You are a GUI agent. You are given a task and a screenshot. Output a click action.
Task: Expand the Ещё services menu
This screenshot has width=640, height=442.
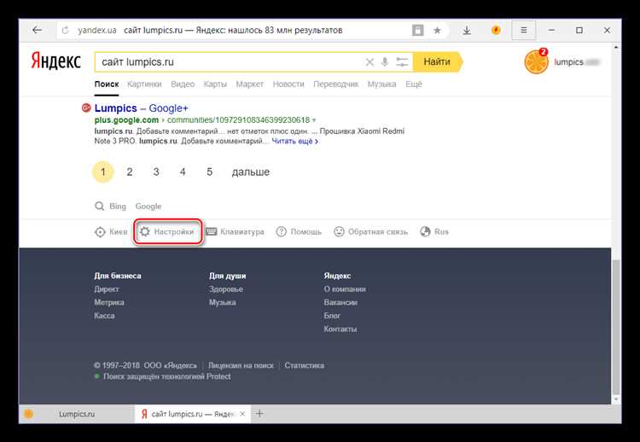click(414, 84)
